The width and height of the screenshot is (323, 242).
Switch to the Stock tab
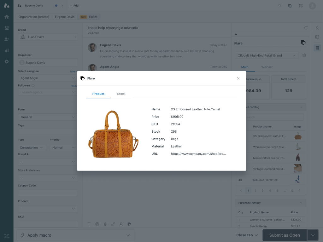(121, 94)
